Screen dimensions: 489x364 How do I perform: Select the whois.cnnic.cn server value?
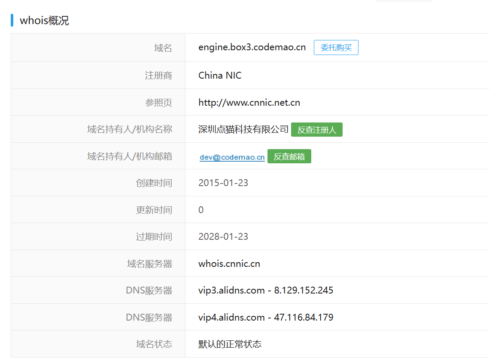coord(229,264)
